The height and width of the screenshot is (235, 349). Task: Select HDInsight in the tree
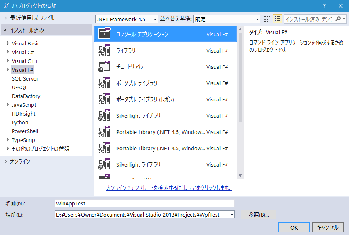(x=23, y=114)
